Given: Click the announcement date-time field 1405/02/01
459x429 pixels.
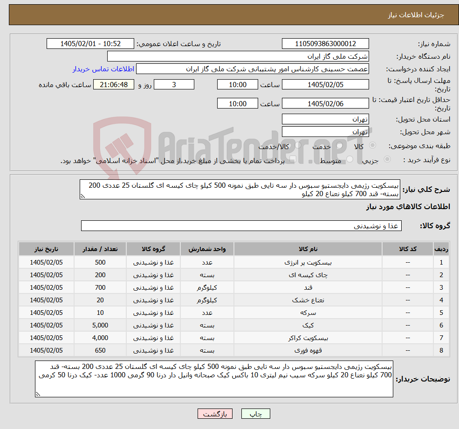Looking at the screenshot, I should (90, 44).
